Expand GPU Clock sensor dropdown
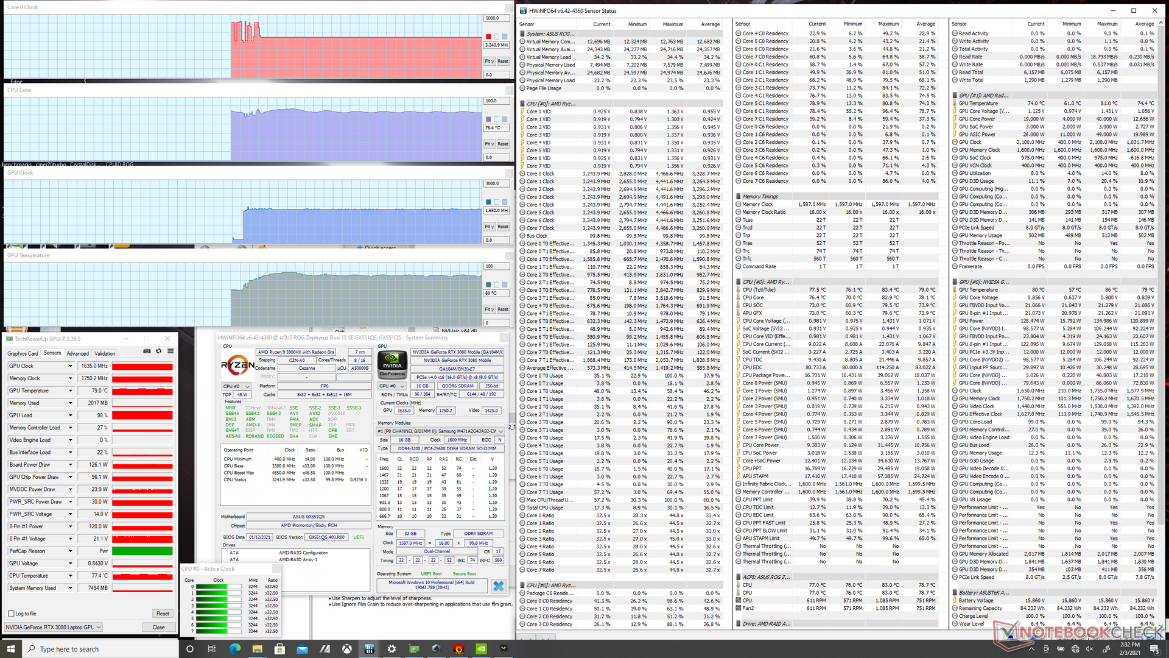 pos(71,366)
